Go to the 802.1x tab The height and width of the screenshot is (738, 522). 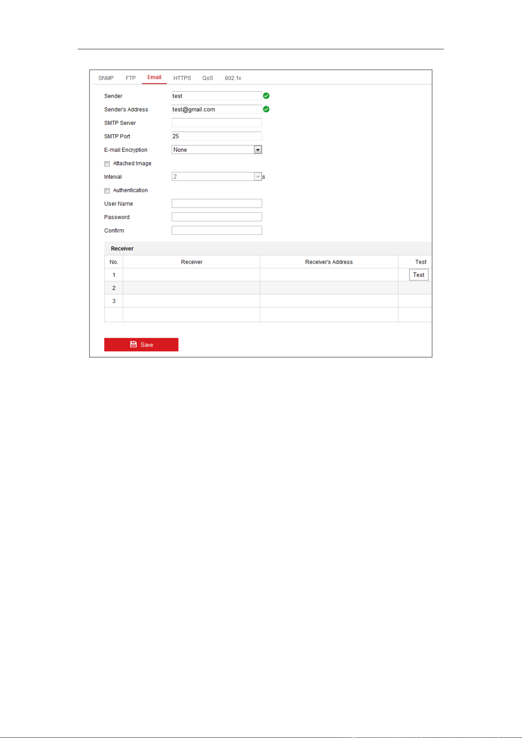tap(233, 78)
